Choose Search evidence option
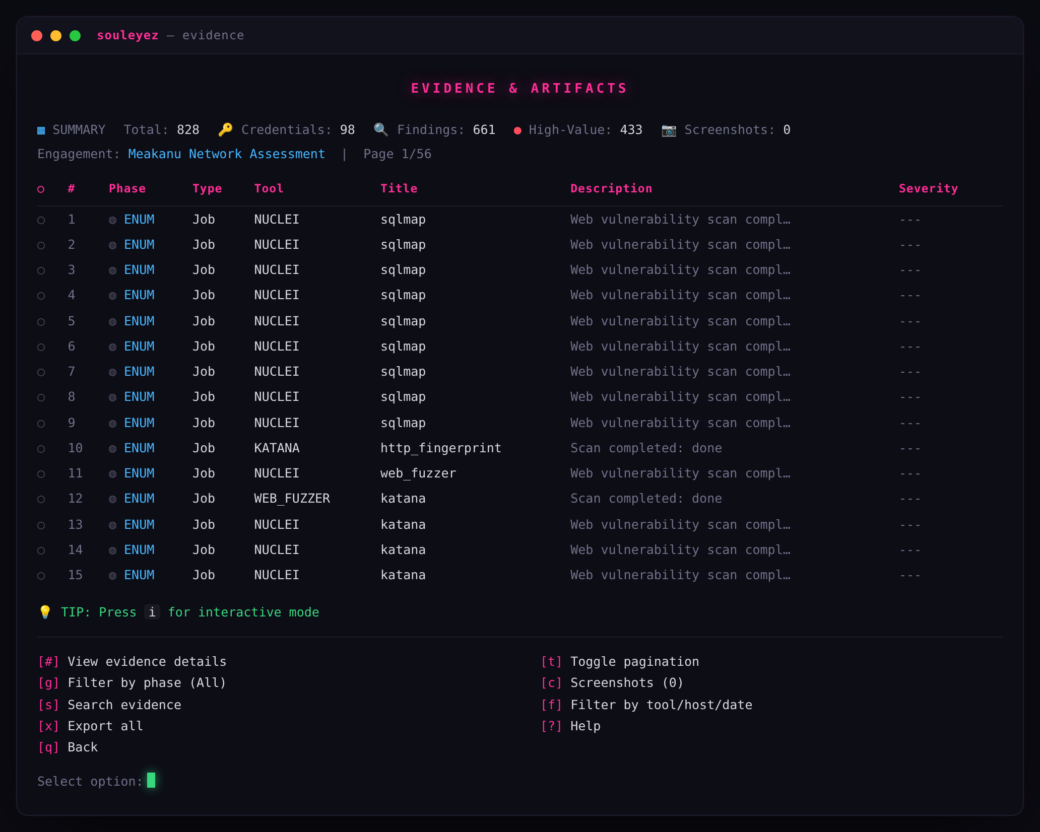The width and height of the screenshot is (1040, 832). point(109,705)
